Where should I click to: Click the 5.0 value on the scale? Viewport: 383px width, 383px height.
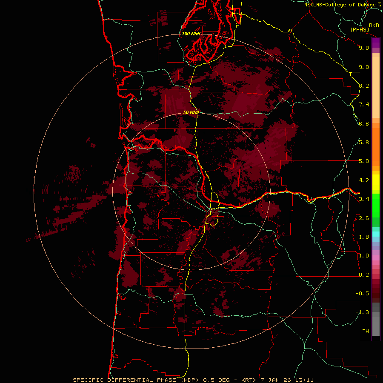(364, 161)
